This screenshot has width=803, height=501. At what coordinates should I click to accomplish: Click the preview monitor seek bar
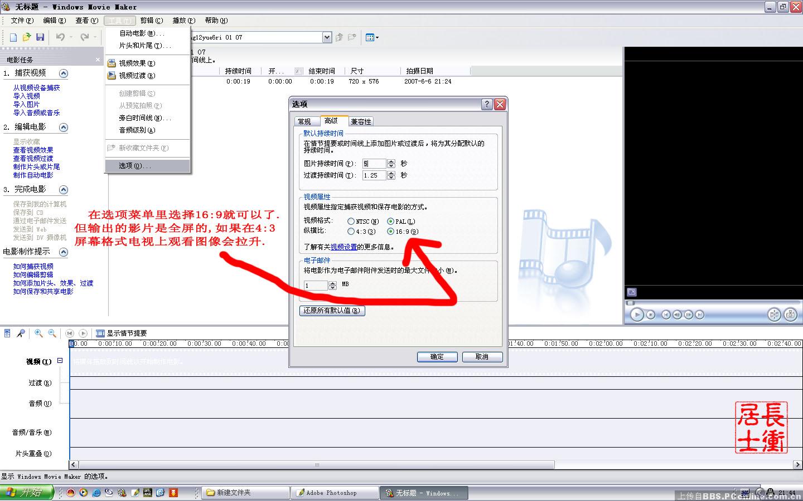coord(712,303)
